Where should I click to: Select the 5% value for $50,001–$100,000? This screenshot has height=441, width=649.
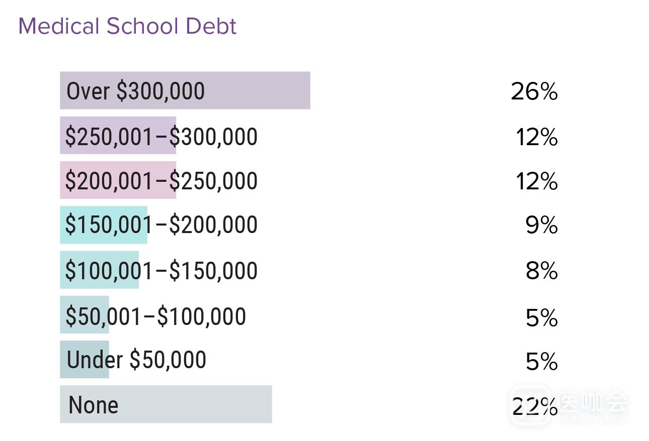point(541,318)
